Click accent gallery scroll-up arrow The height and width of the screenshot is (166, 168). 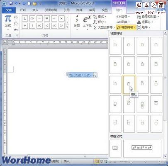click(x=165, y=33)
